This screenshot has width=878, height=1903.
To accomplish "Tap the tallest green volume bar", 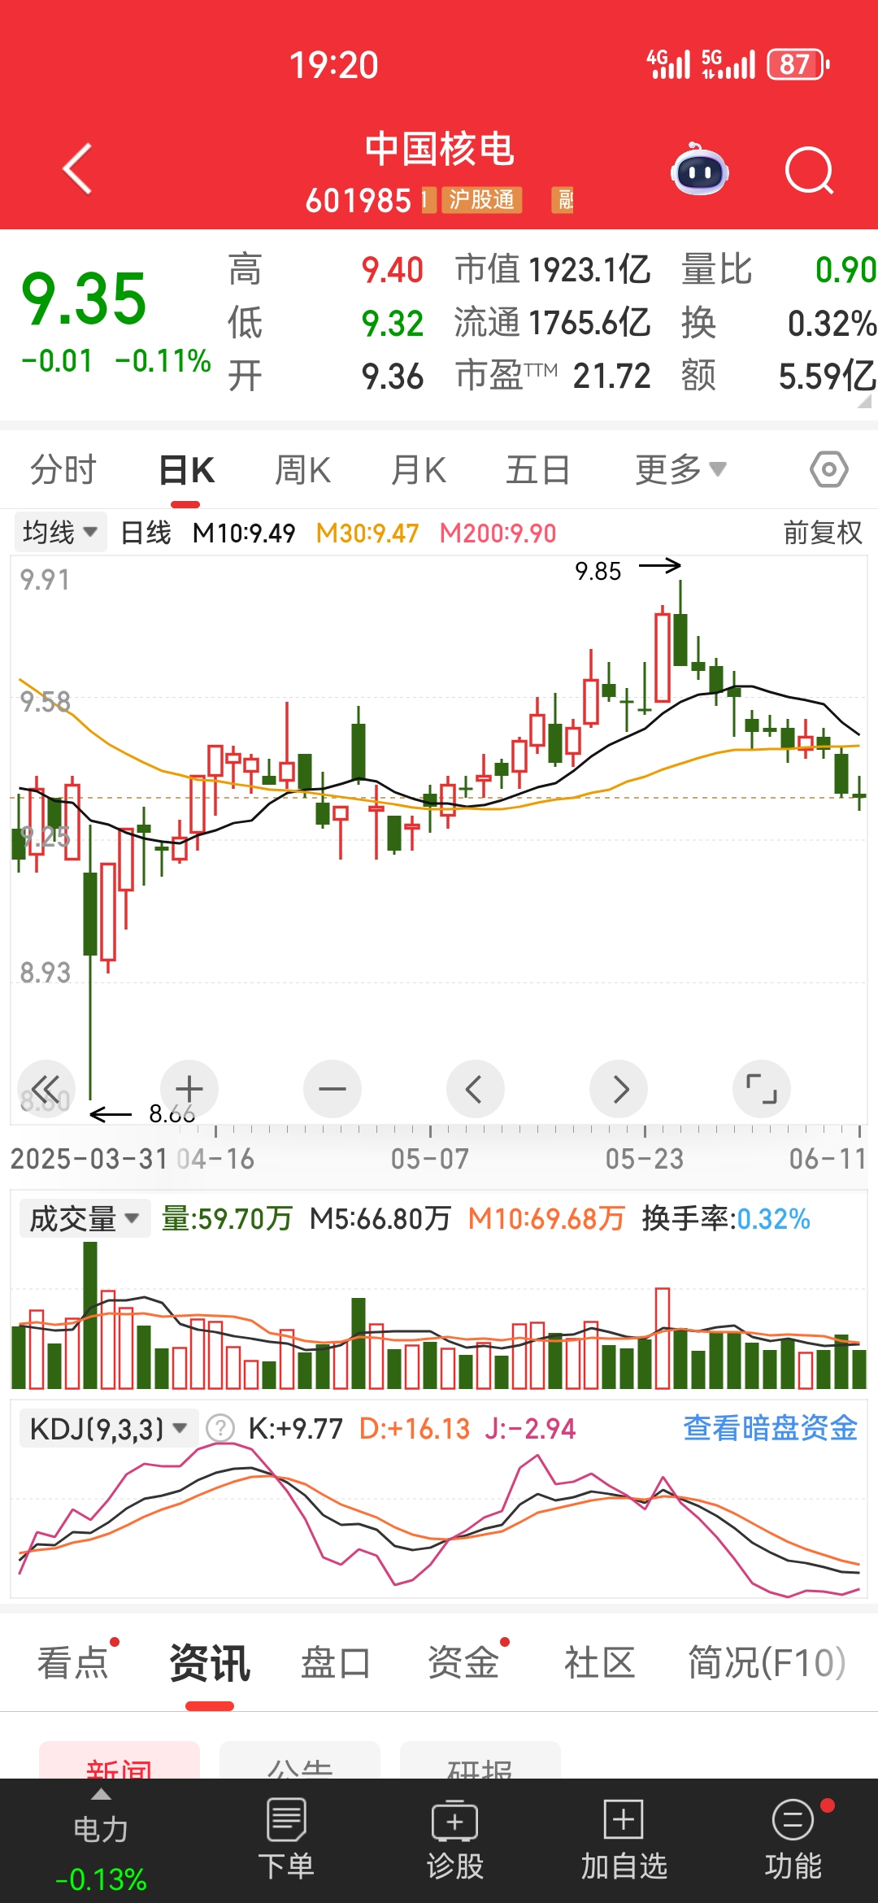I will click(x=90, y=1315).
